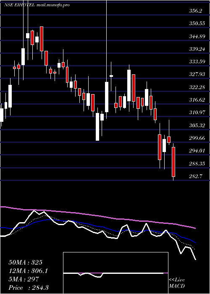Click the 12MA : 306.1 readout

pos(28,271)
